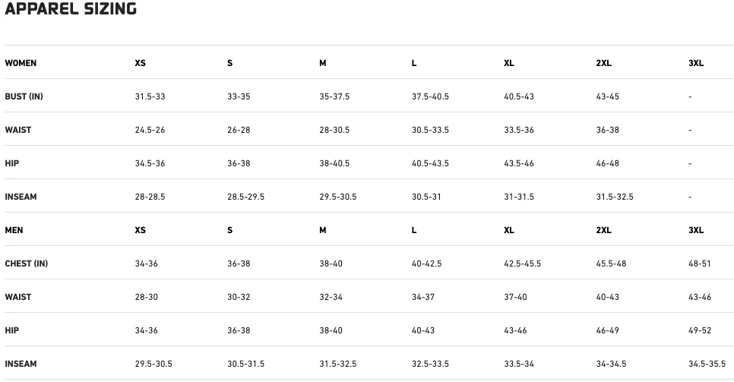Click men's inseam 3XL value 34.5-35.5
Screen dimensions: 734x382
pyautogui.click(x=707, y=364)
